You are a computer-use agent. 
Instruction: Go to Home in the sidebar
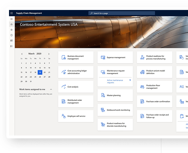click(11, 24)
